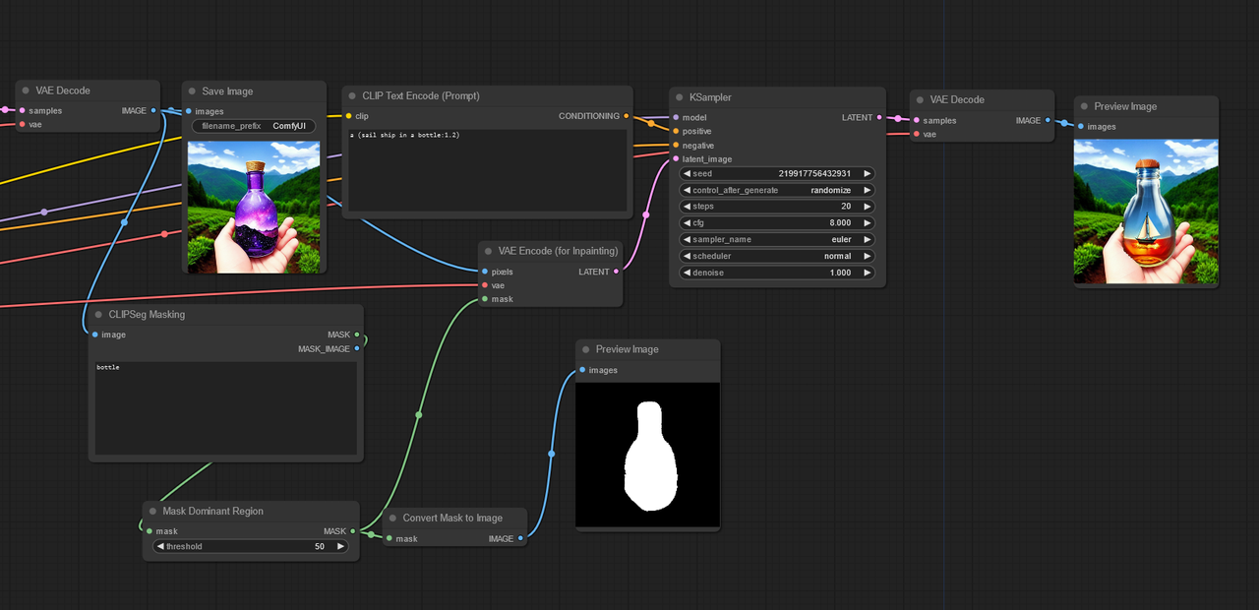The image size is (1259, 610).
Task: Click the clip input port on CLIP Text Encode
Action: (348, 116)
